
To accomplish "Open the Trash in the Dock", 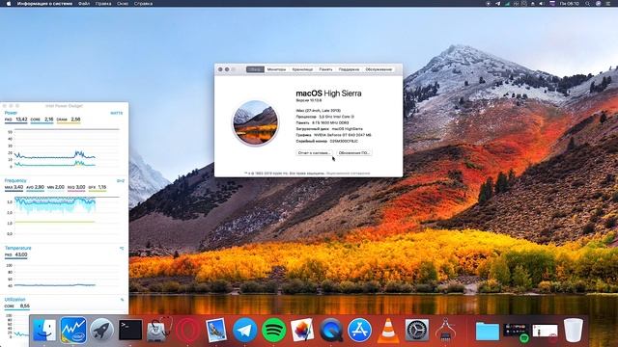I will 574,330.
